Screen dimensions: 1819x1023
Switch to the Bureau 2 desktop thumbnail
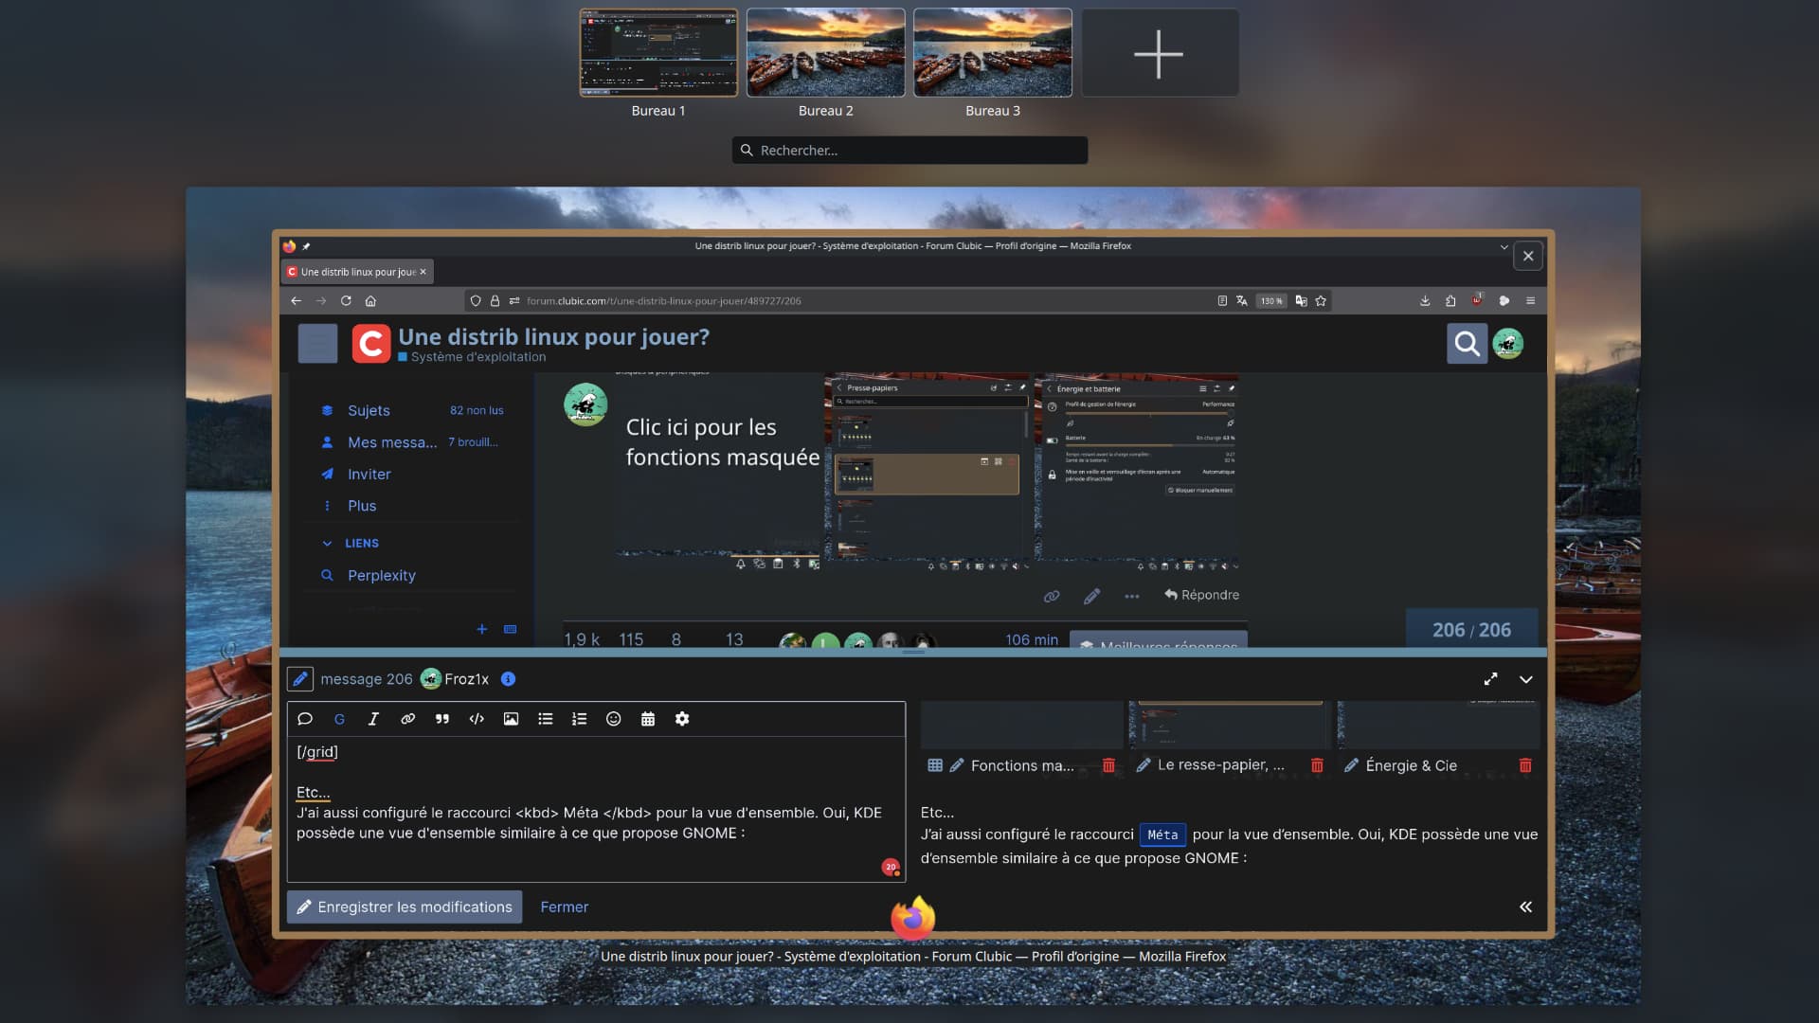pos(825,53)
